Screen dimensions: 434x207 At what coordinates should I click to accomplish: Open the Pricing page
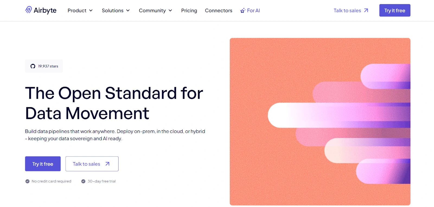tap(189, 11)
